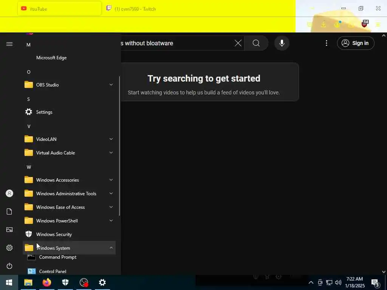Open Control Panel from Windows System
Viewport: 387px width, 290px height.
pyautogui.click(x=69, y=271)
